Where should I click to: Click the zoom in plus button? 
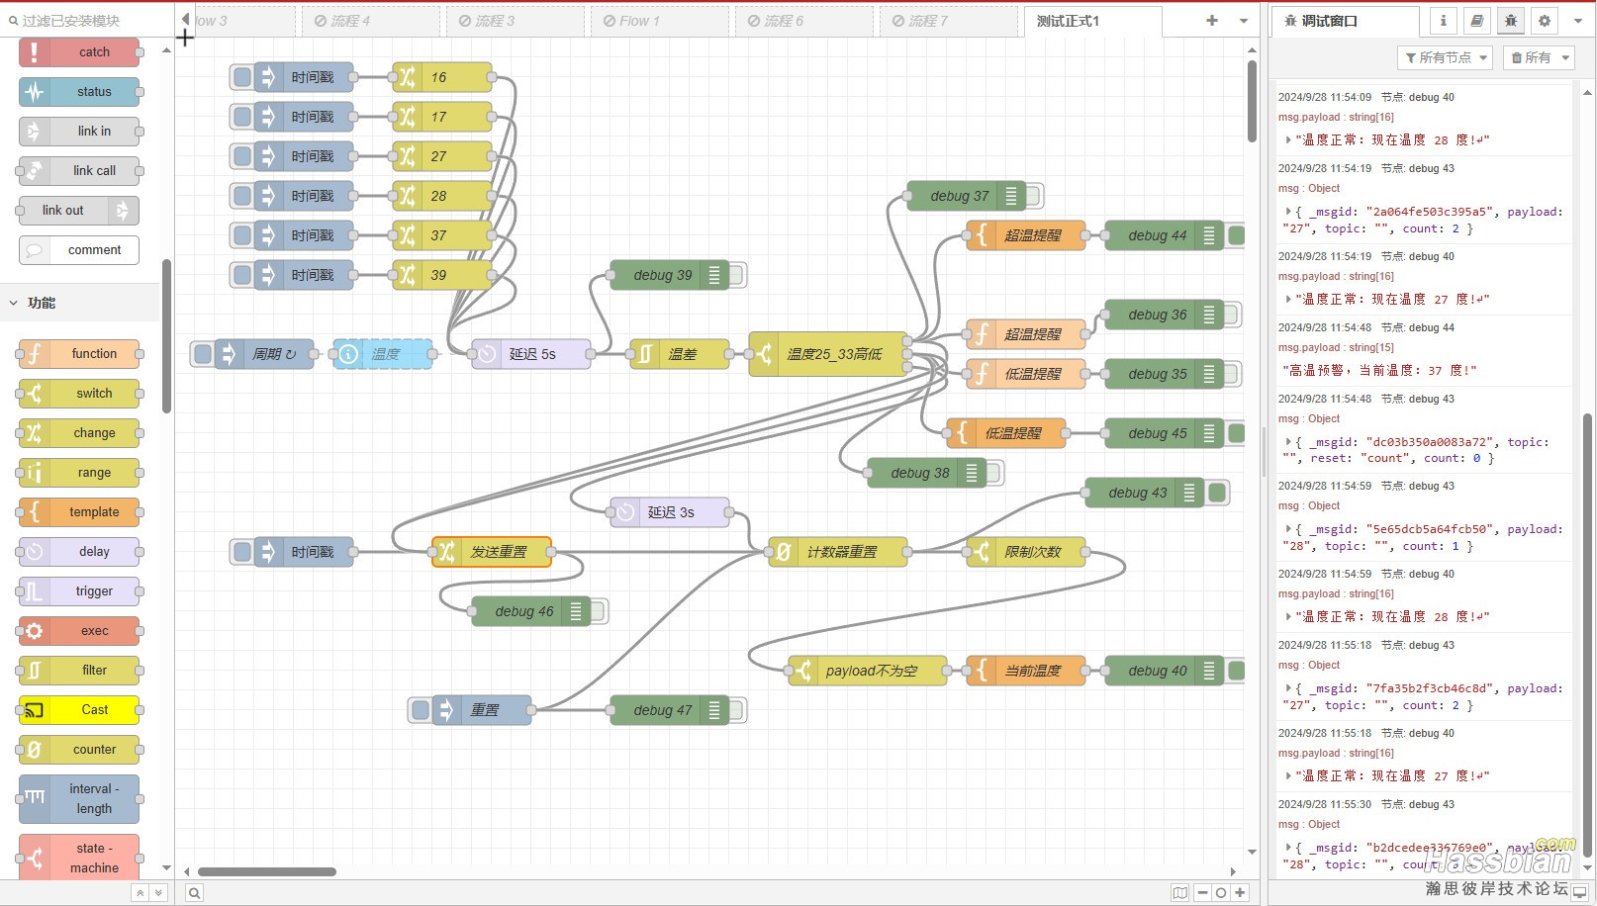[1240, 893]
